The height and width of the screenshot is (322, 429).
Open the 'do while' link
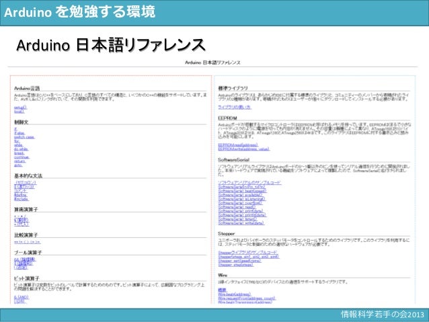click(22, 149)
